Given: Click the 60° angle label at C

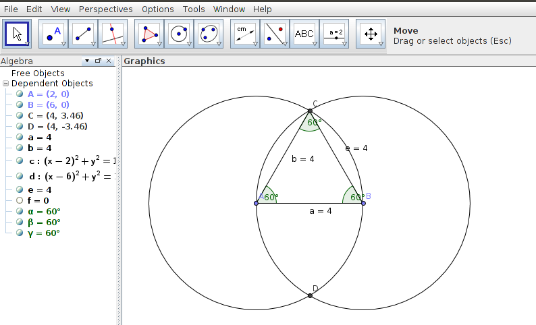Looking at the screenshot, I should click(x=315, y=122).
